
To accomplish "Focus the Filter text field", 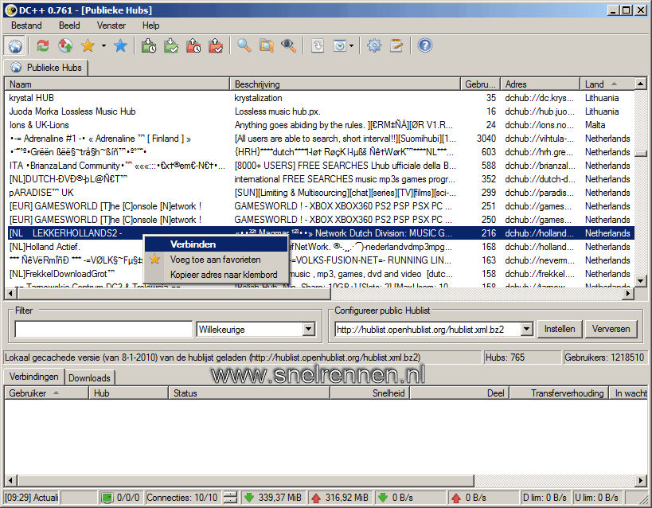I will click(x=103, y=329).
